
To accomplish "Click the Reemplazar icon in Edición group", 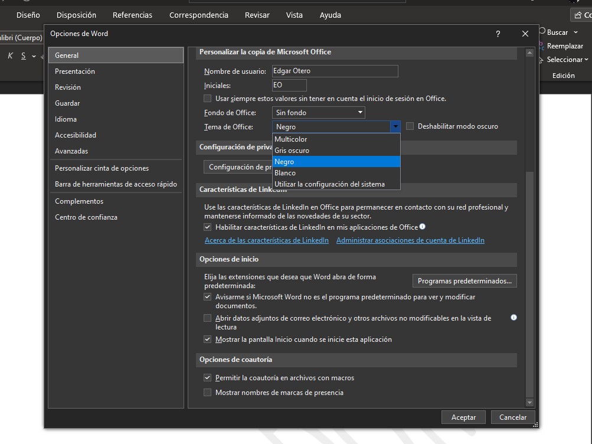I will 542,46.
